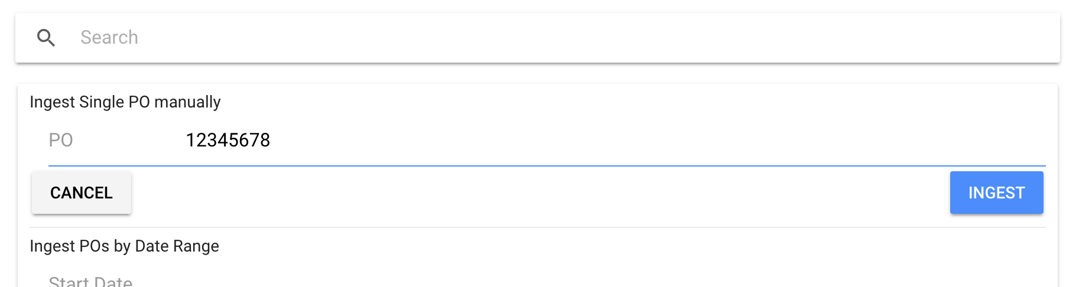Image resolution: width=1079 pixels, height=287 pixels.
Task: Click the Search placeholder text
Action: pyautogui.click(x=109, y=38)
